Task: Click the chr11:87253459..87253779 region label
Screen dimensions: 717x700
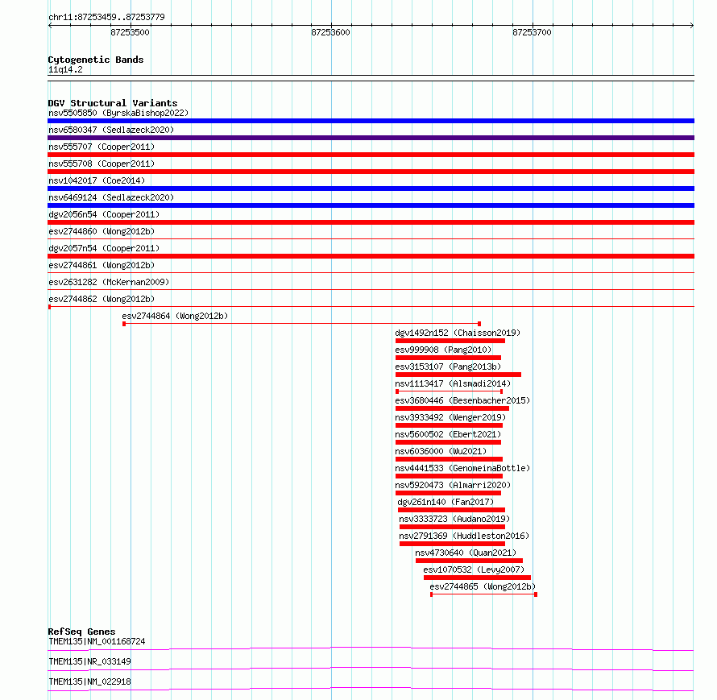Action: [106, 18]
